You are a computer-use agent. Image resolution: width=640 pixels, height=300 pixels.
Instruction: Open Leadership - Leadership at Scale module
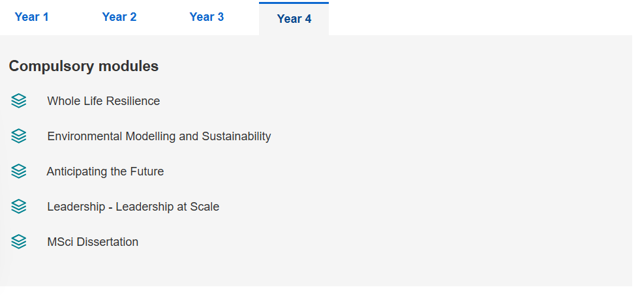click(x=133, y=207)
